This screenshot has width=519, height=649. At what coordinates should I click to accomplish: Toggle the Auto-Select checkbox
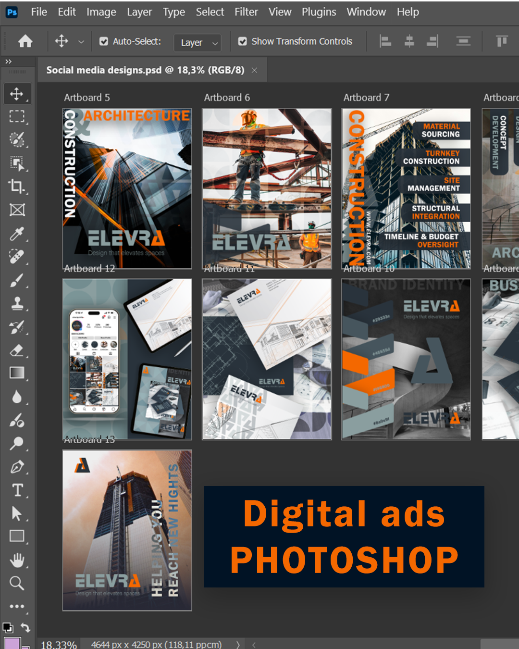[104, 41]
